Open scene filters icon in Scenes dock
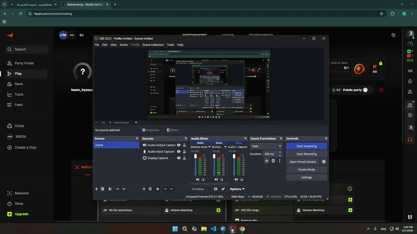 coord(110,189)
